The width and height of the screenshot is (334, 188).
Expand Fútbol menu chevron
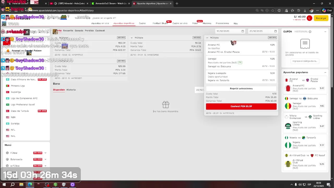click(45, 153)
